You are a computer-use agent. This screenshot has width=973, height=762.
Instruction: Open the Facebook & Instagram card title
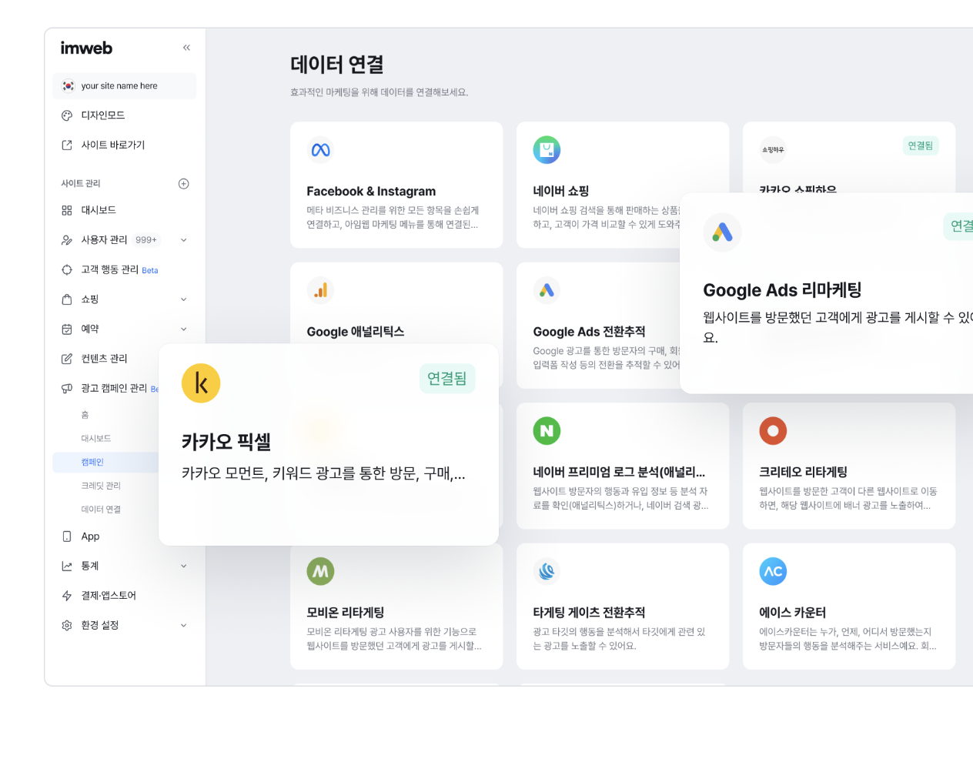pos(371,192)
